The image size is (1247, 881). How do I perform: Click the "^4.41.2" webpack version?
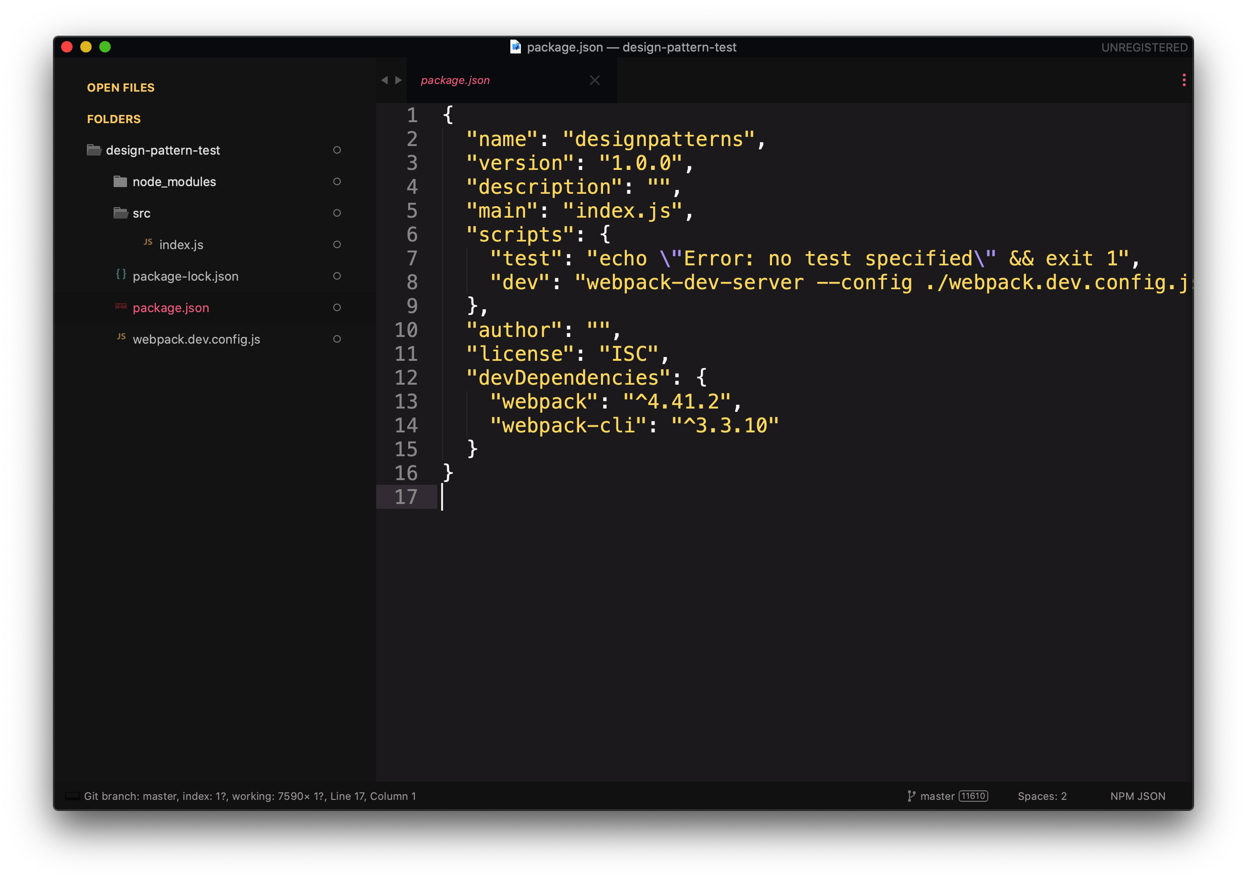(x=676, y=402)
